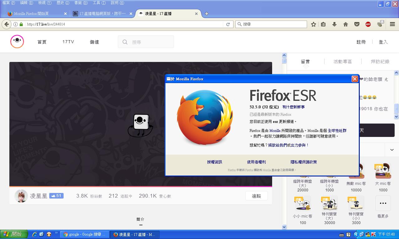Screen dimensions: 399x239
Task: Open the 授權資訊 licensing link
Action: click(x=214, y=162)
